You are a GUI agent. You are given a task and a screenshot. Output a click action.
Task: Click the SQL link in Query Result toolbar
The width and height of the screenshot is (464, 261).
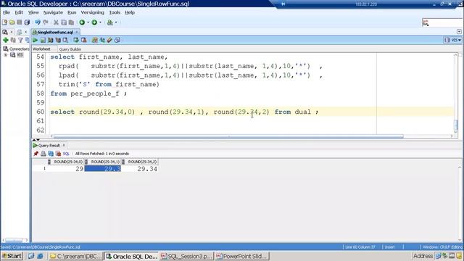(x=66, y=154)
